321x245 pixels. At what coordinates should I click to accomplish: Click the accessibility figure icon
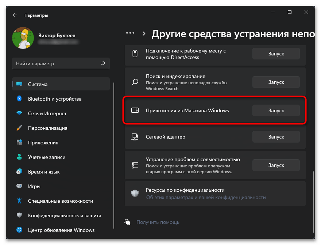pyautogui.click(x=19, y=201)
